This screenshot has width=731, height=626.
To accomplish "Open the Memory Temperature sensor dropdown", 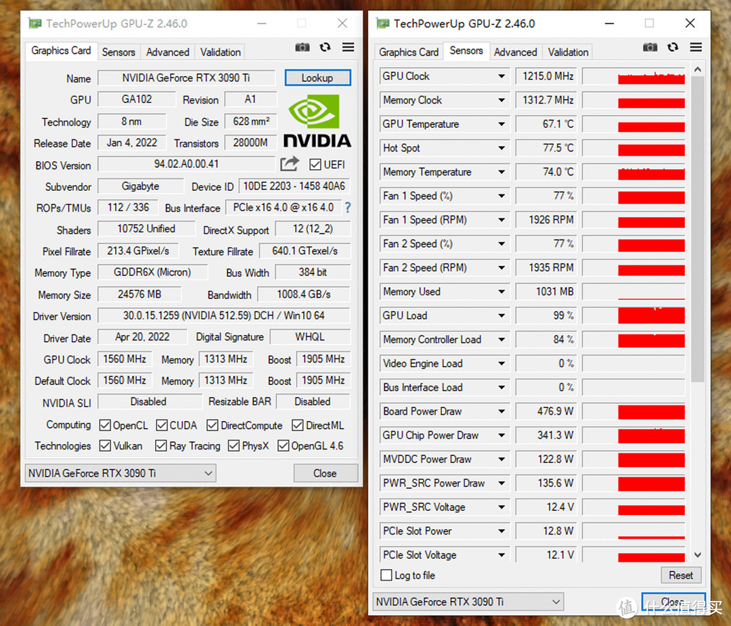I will click(x=502, y=171).
